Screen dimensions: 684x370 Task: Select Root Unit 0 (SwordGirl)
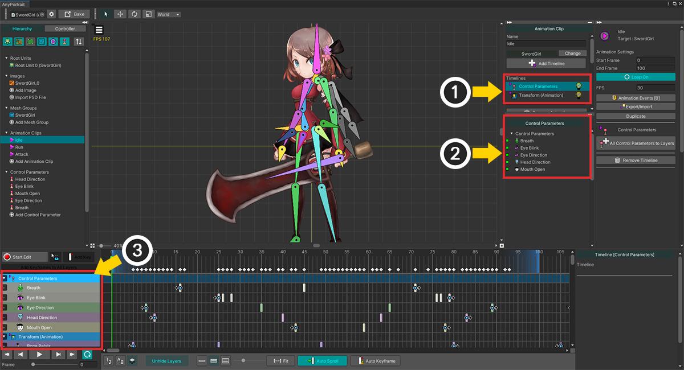coord(35,65)
